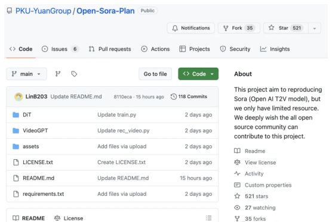This screenshot has height=222, width=335.
Task: Open the 27 watching link
Action: pyautogui.click(x=254, y=208)
